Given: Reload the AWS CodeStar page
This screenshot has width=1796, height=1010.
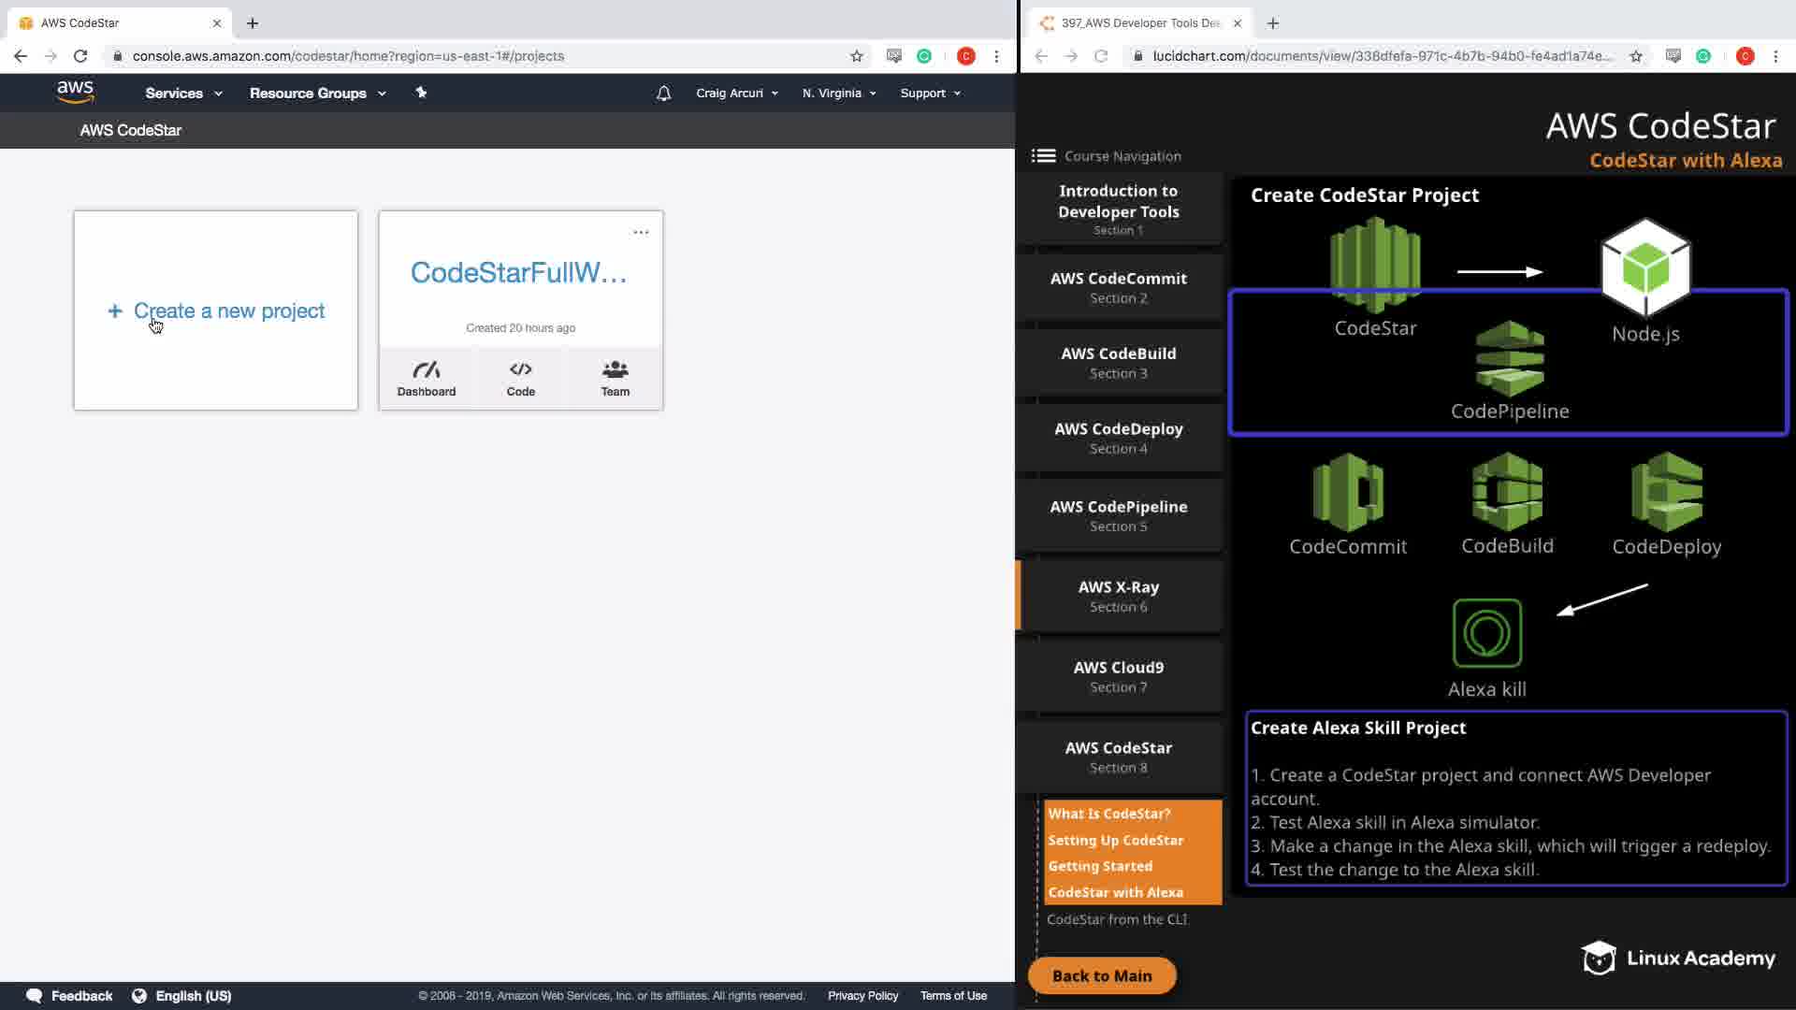Looking at the screenshot, I should pos(80,56).
